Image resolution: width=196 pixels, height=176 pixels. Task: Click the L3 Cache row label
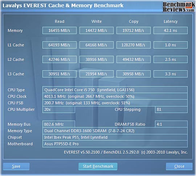[16, 74]
